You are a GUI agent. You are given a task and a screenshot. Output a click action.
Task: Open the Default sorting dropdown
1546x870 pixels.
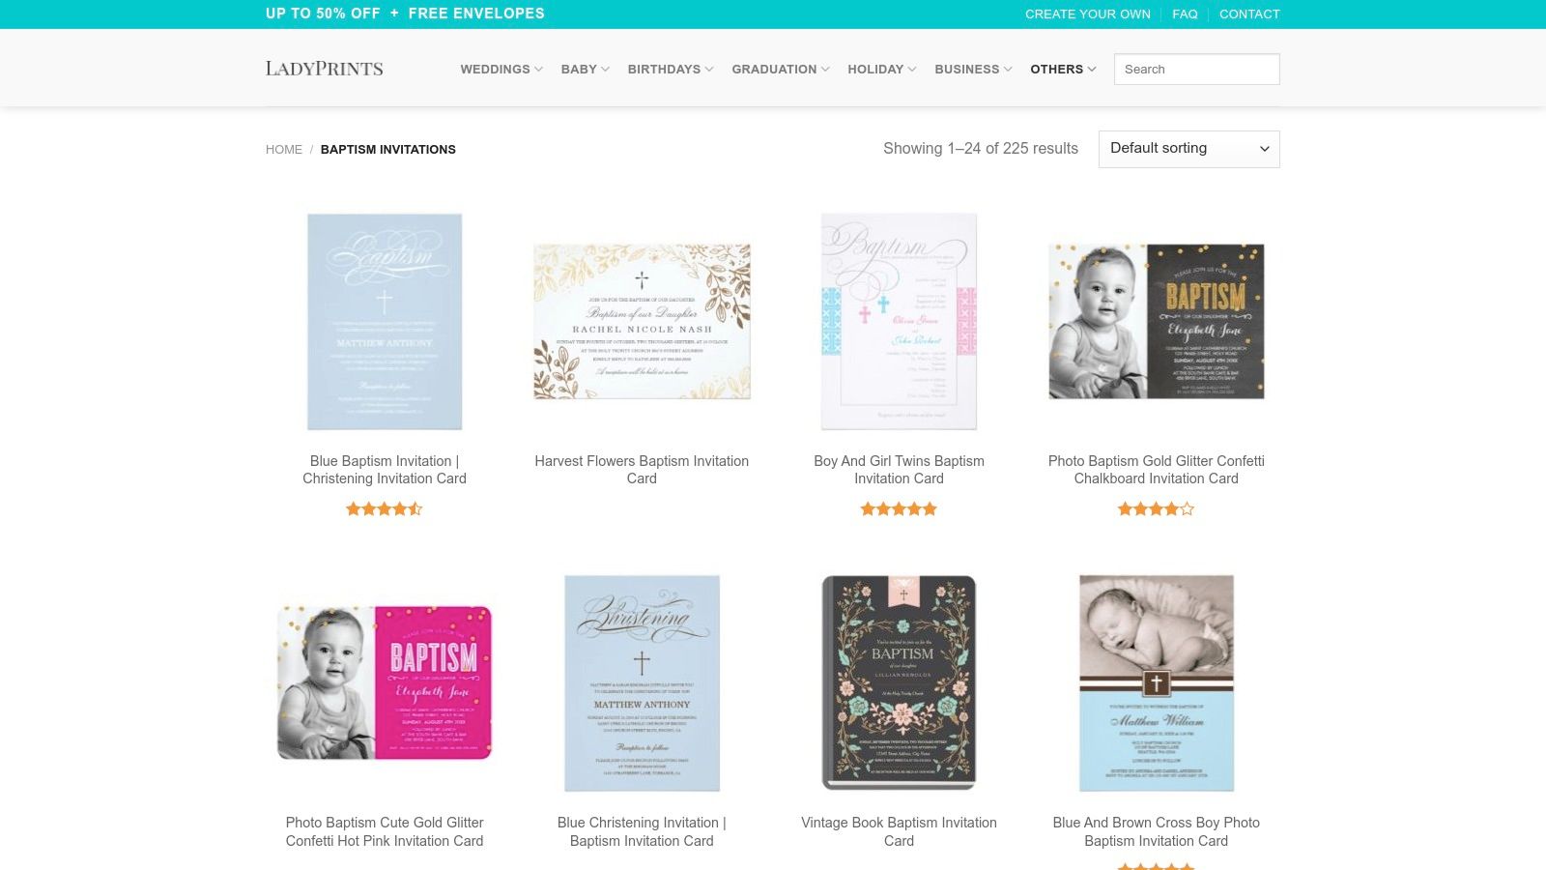(x=1188, y=149)
